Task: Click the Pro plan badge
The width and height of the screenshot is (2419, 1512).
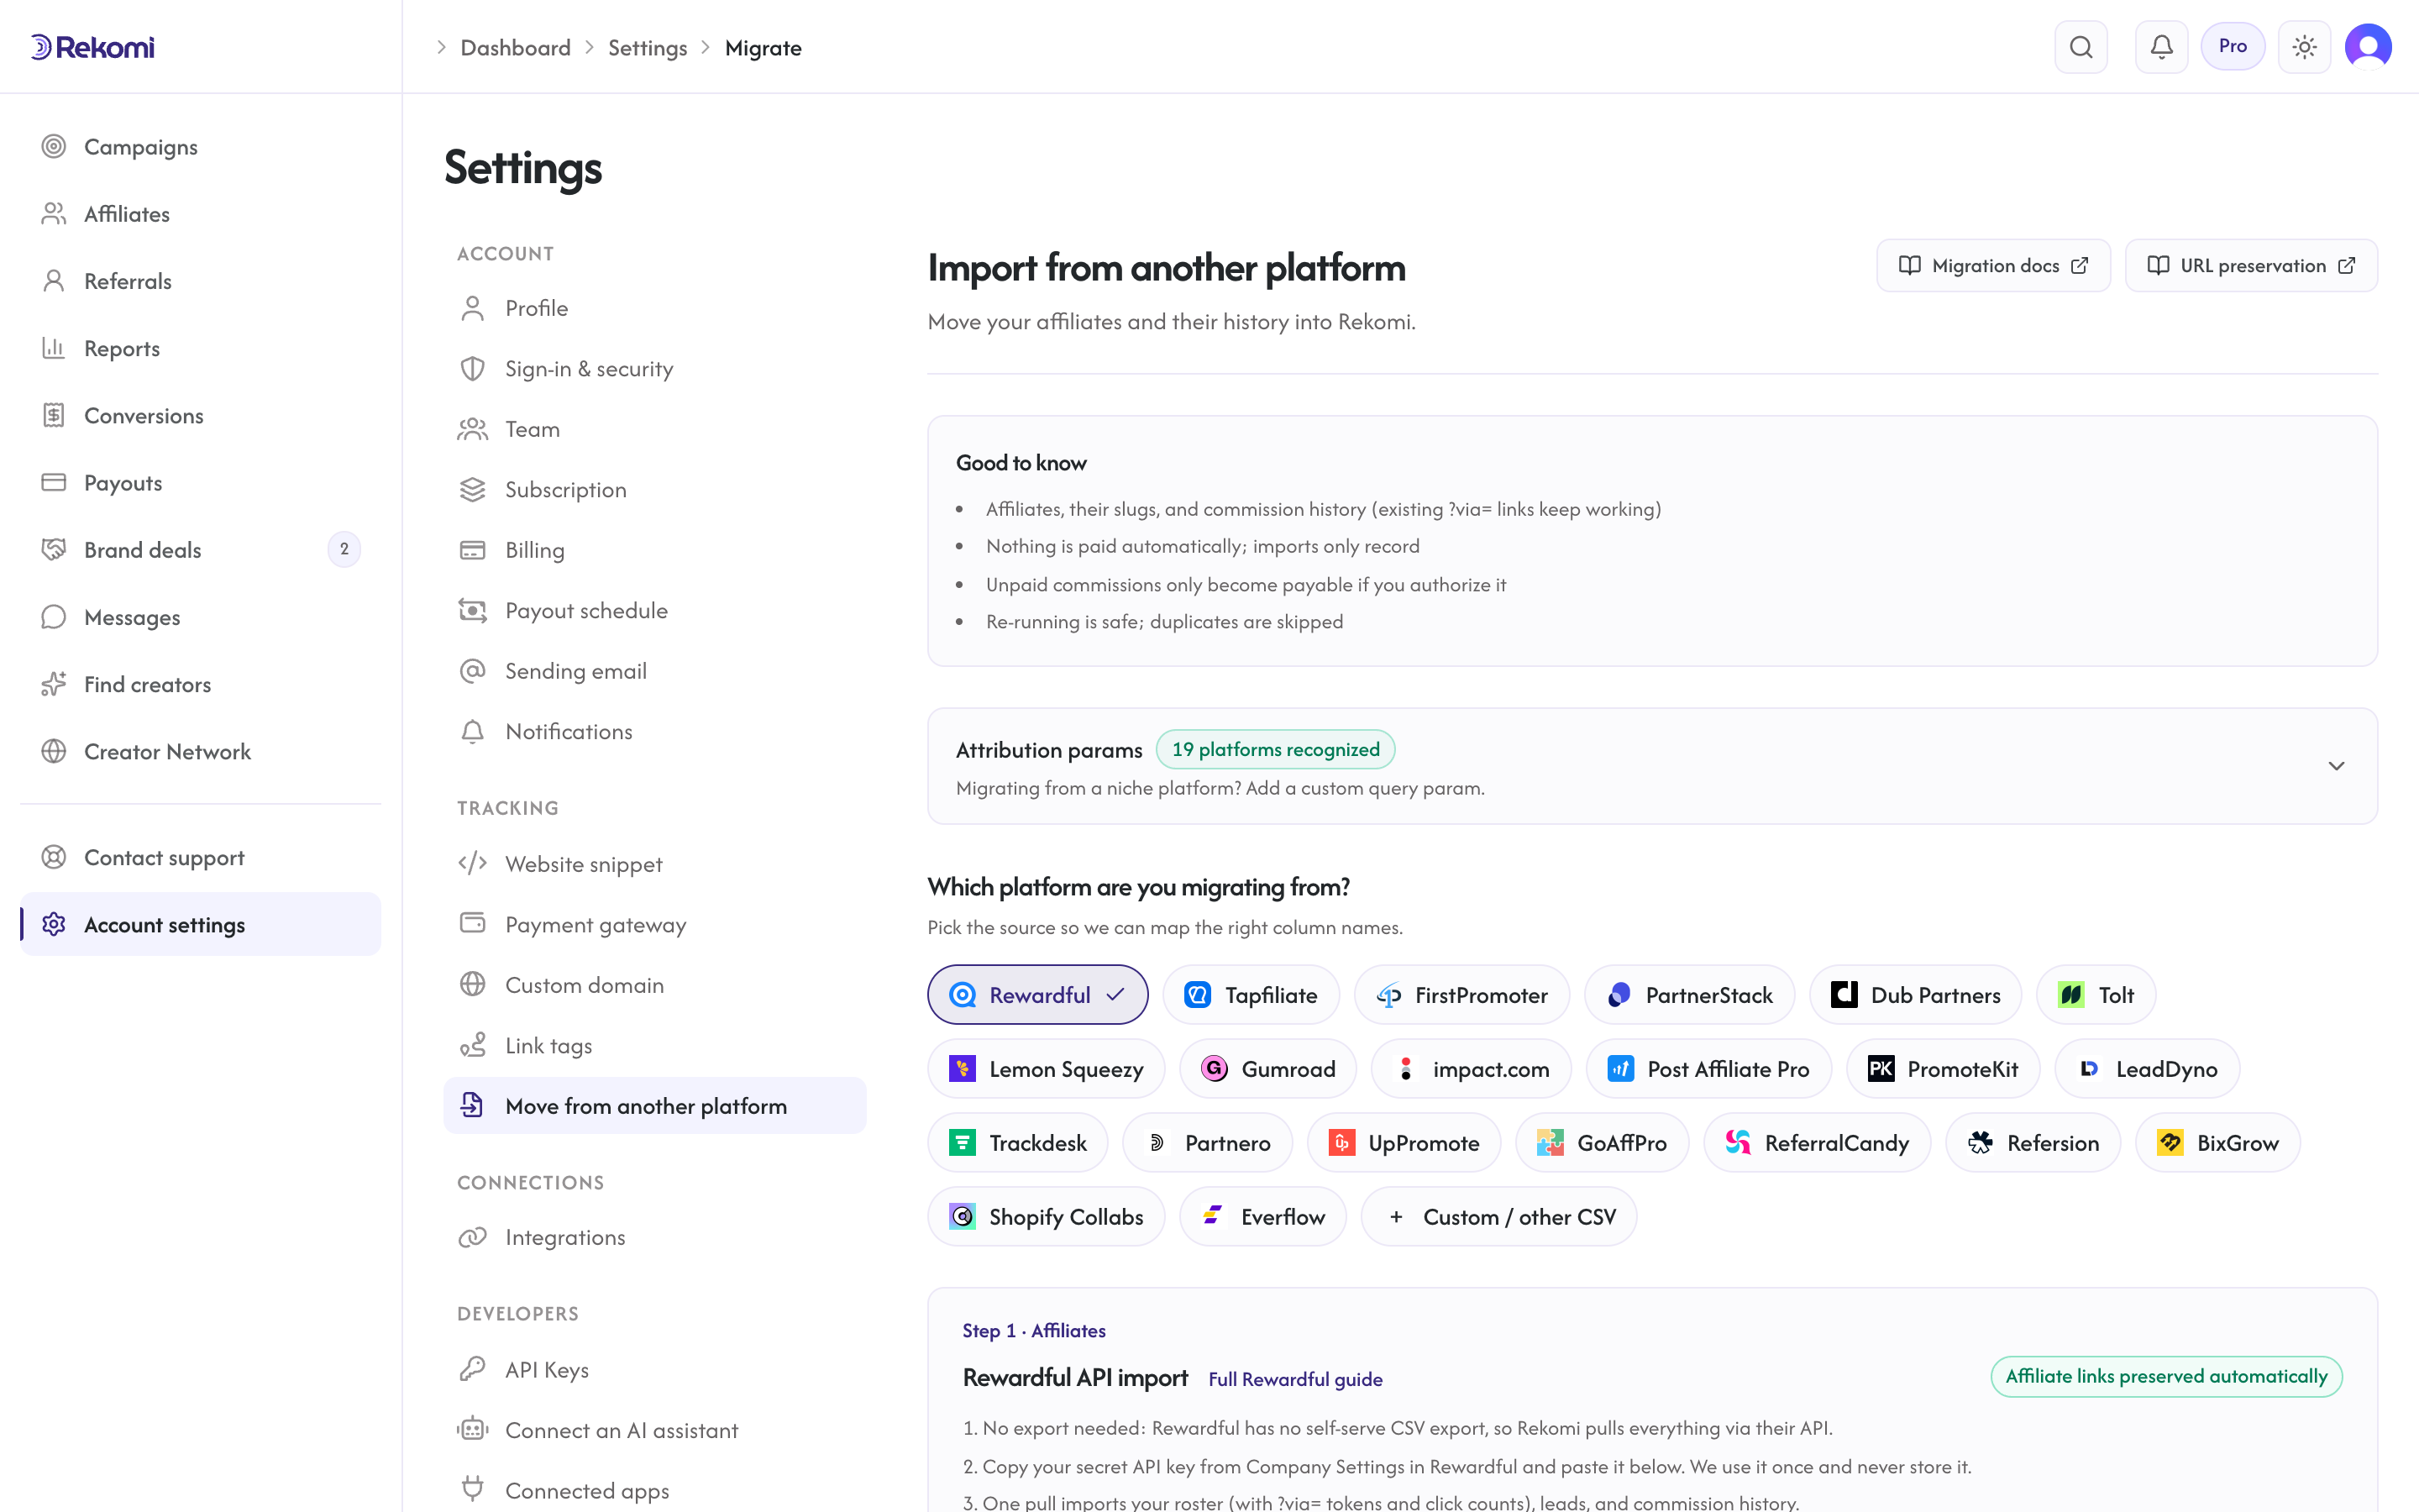Action: [x=2232, y=46]
